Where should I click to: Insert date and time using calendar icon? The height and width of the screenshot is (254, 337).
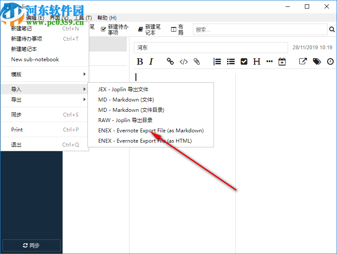tap(282, 62)
